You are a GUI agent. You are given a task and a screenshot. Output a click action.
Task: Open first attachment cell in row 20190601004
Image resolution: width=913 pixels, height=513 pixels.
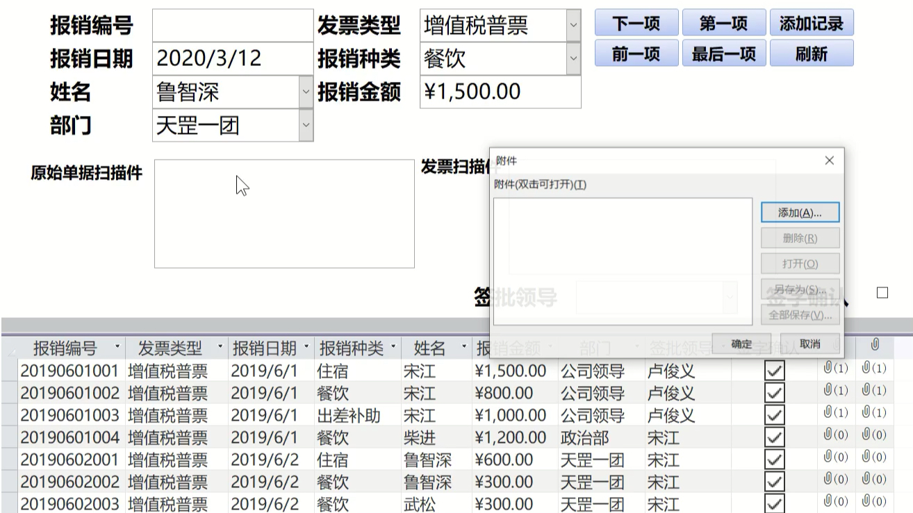pyautogui.click(x=836, y=435)
